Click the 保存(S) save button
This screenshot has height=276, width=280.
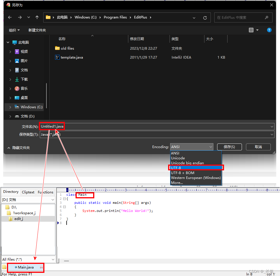(x=229, y=147)
